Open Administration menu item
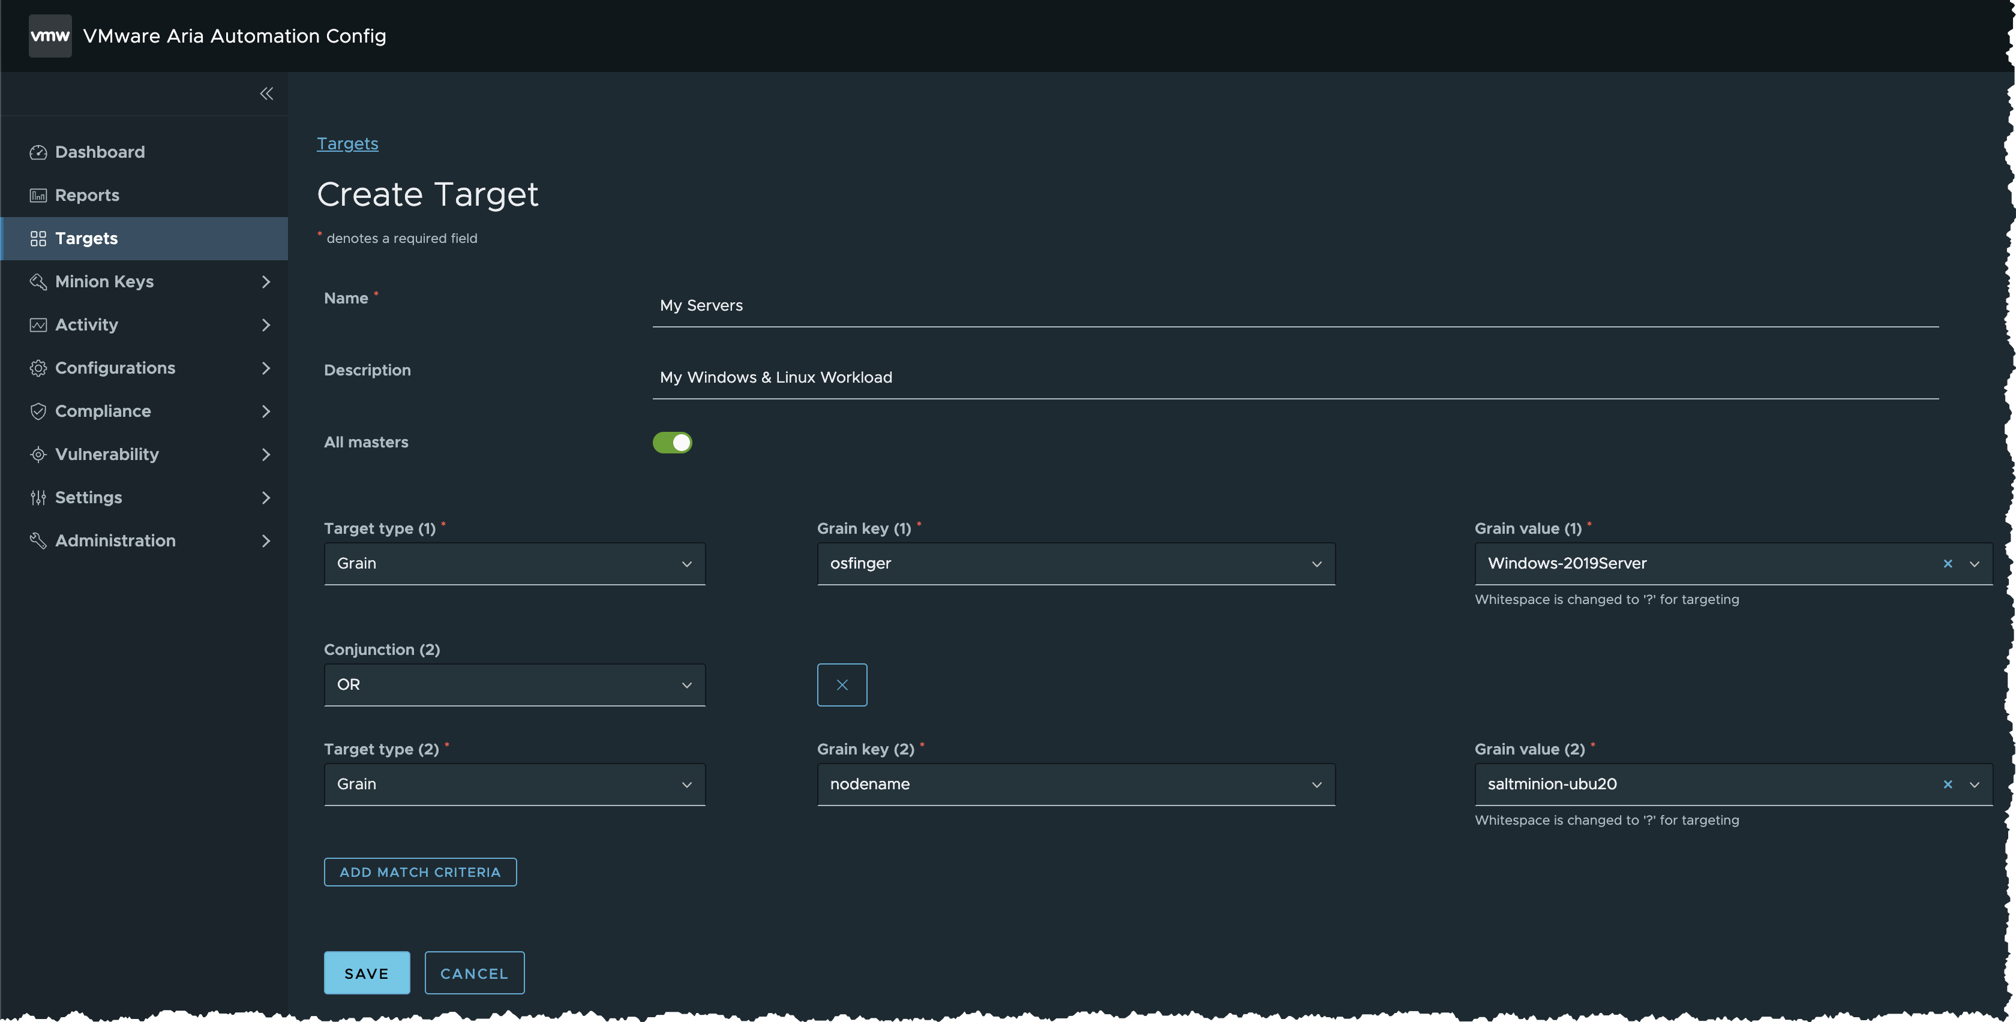 [x=145, y=541]
